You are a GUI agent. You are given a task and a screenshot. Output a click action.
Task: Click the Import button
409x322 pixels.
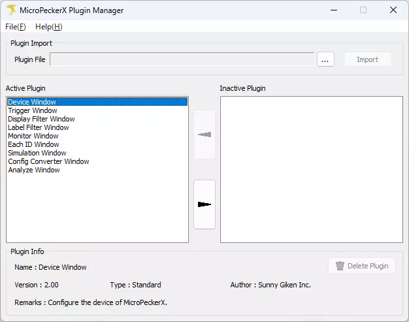point(368,59)
